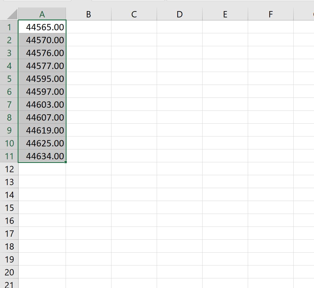Viewport: 314px width, 288px height.
Task: Select row 10 header
Action: tap(9, 143)
